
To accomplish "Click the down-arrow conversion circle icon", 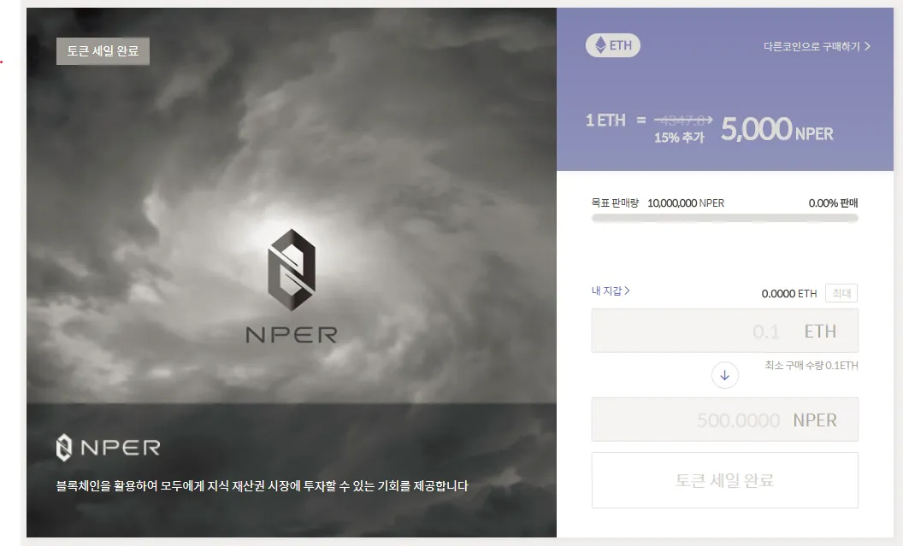I will (x=724, y=375).
